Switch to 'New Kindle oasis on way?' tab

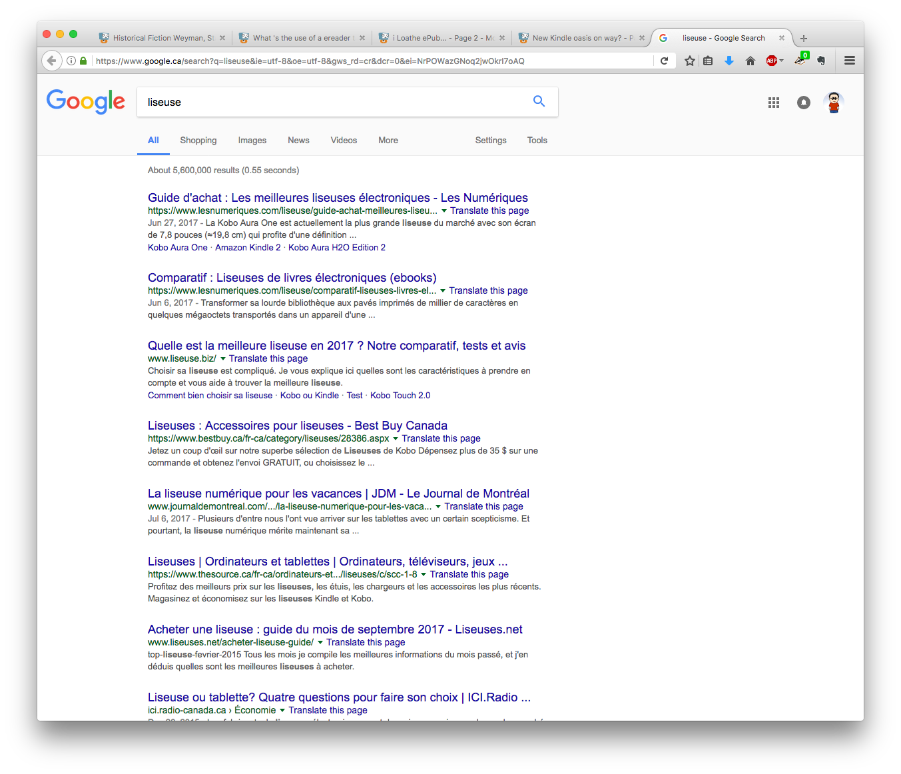point(582,38)
